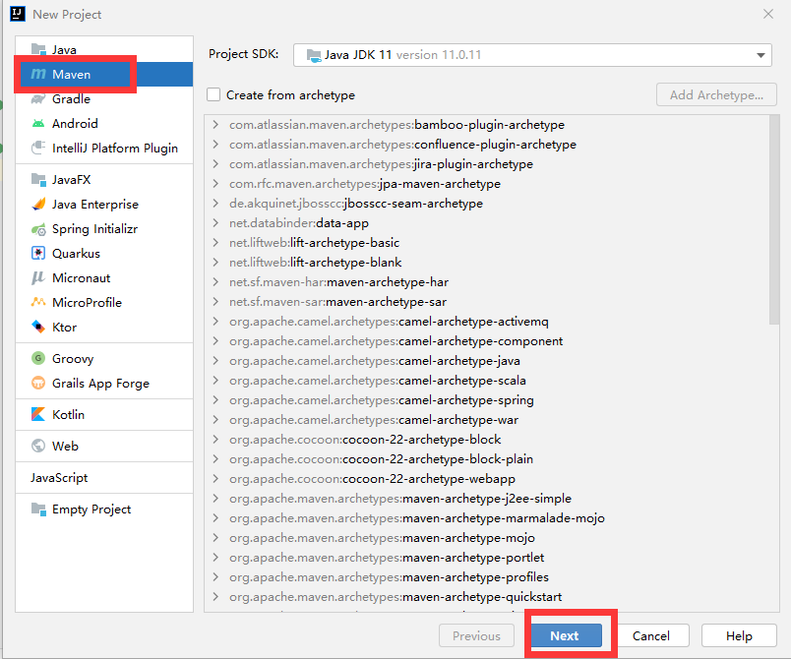Expand the jbosscc-seam-archetype node
This screenshot has height=659, width=791.
215,204
